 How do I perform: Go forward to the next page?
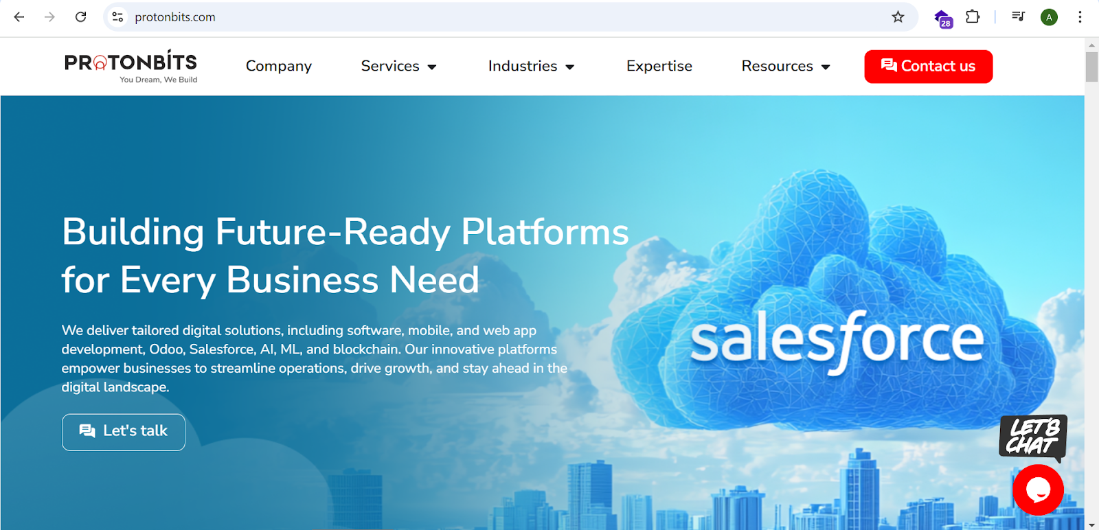click(x=49, y=17)
